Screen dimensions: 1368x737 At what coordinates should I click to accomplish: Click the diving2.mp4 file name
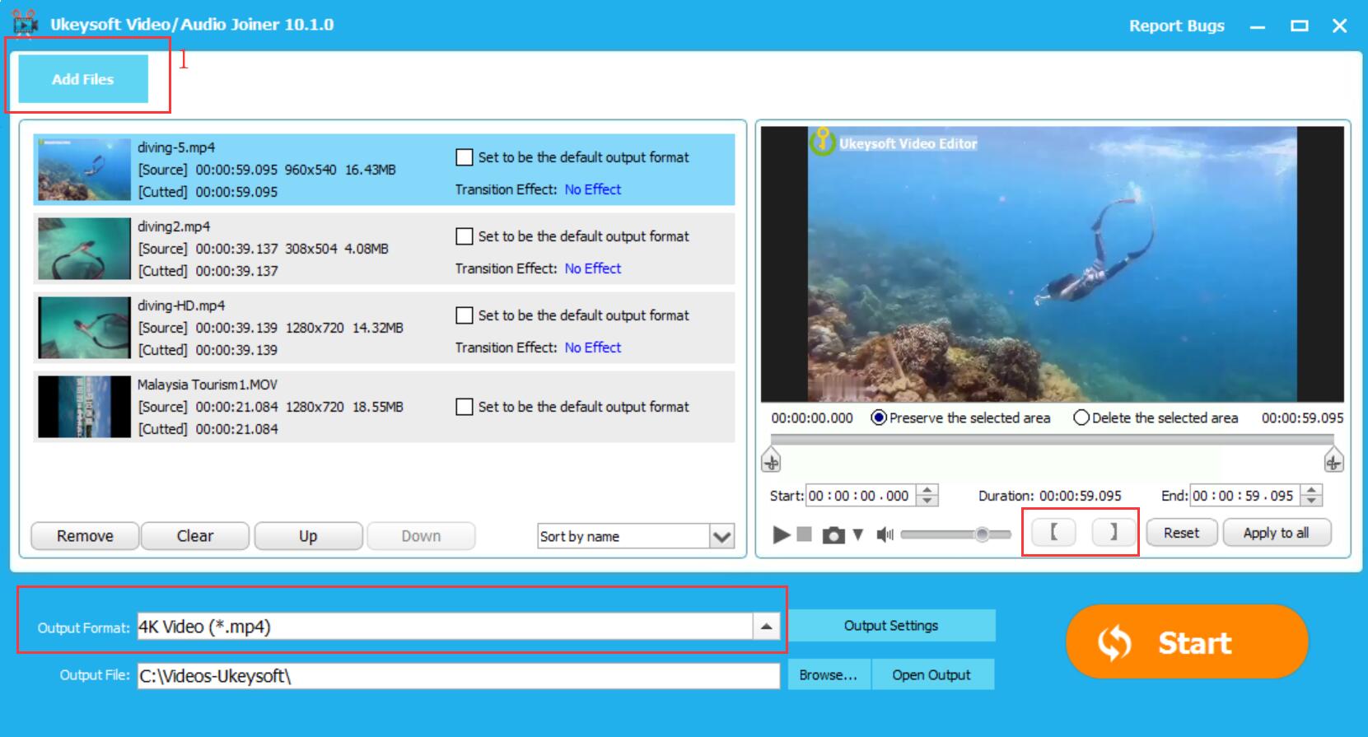pos(174,226)
